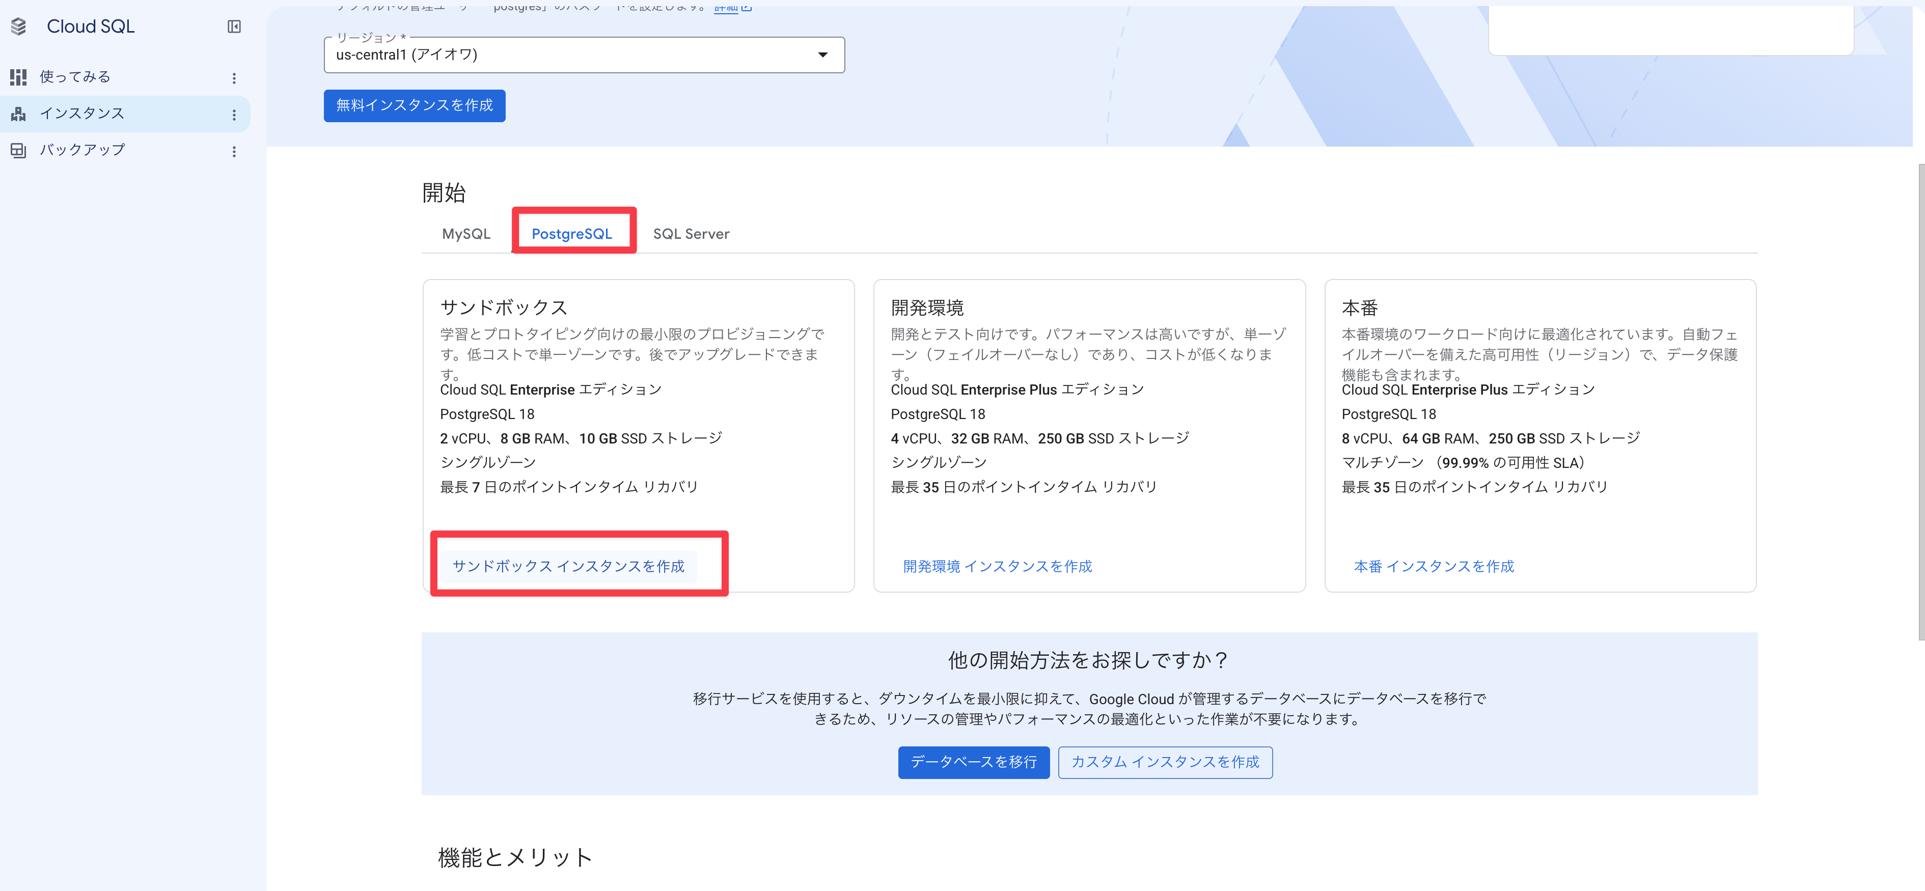Click 開発環境 インスタンスを作成
The width and height of the screenshot is (1925, 891).
pyautogui.click(x=998, y=566)
